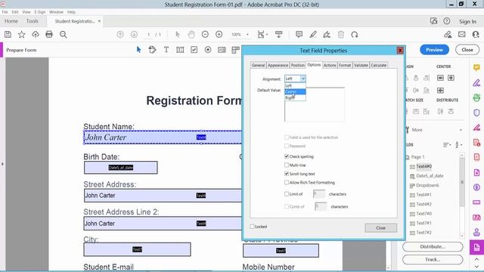Close Prepare Form with the Close pill button
Image resolution: width=484 pixels, height=272 pixels.
click(467, 50)
